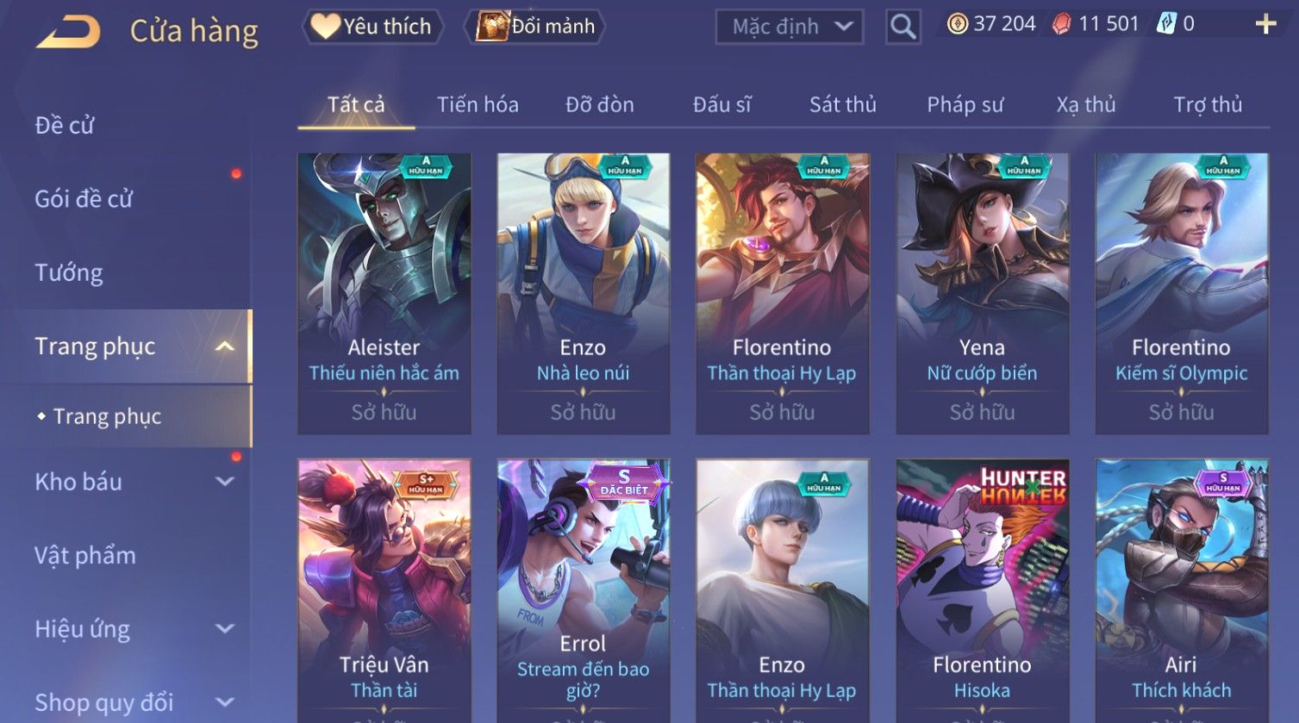Open Đổi mảnh chest exchange
Viewport: 1299px width, 723px height.
[534, 27]
